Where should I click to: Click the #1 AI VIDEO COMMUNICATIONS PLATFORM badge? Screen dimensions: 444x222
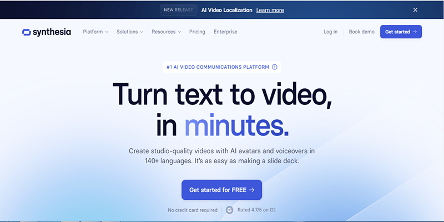click(221, 67)
